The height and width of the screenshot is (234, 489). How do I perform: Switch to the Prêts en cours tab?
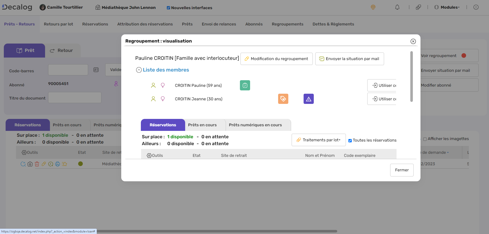pos(202,125)
